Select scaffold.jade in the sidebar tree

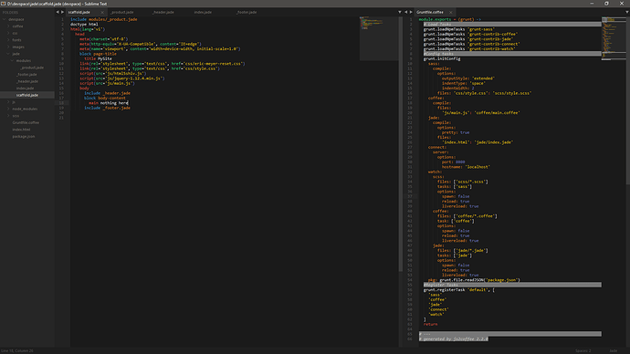point(26,95)
